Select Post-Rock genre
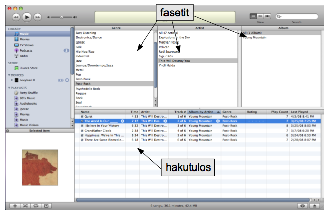328x213 pixels. tap(114, 84)
